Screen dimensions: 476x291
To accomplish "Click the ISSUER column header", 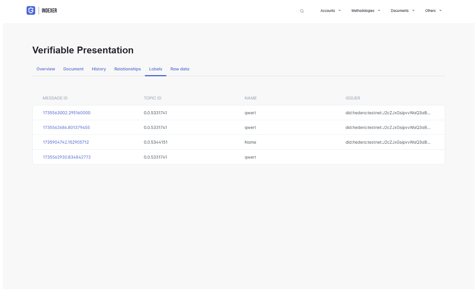I will click(x=353, y=98).
